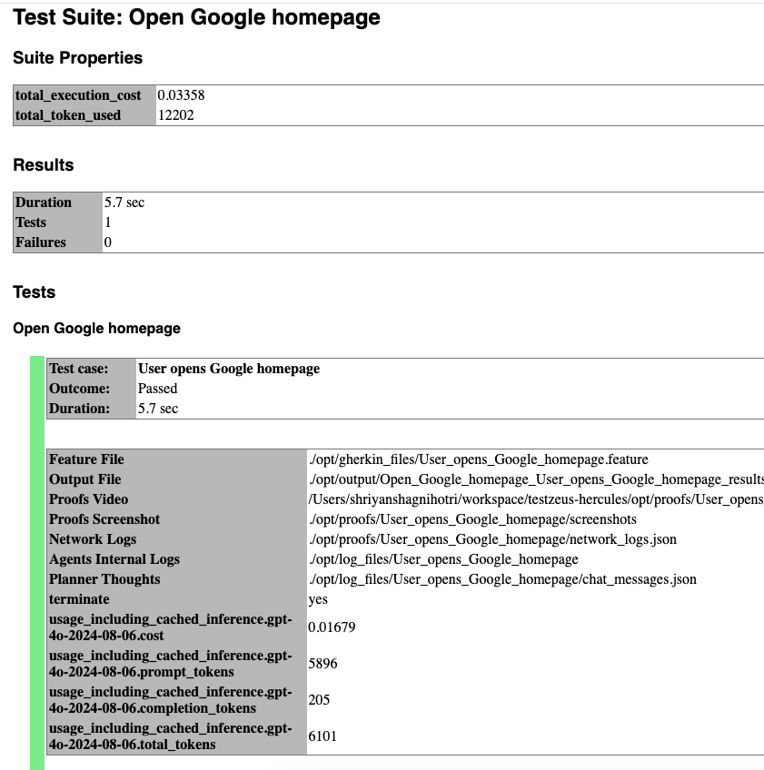Select the User_opens_Google_homepage.feature path
Screen dimensions: 764x770
pos(479,459)
